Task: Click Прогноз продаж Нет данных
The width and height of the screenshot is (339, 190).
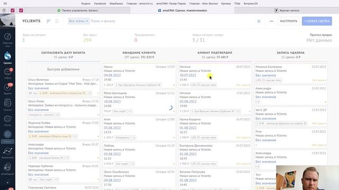Action: point(319,38)
